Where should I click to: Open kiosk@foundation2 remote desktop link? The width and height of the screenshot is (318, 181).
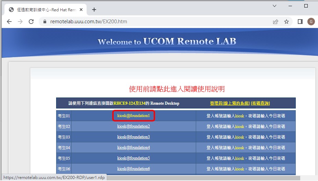coord(133,126)
